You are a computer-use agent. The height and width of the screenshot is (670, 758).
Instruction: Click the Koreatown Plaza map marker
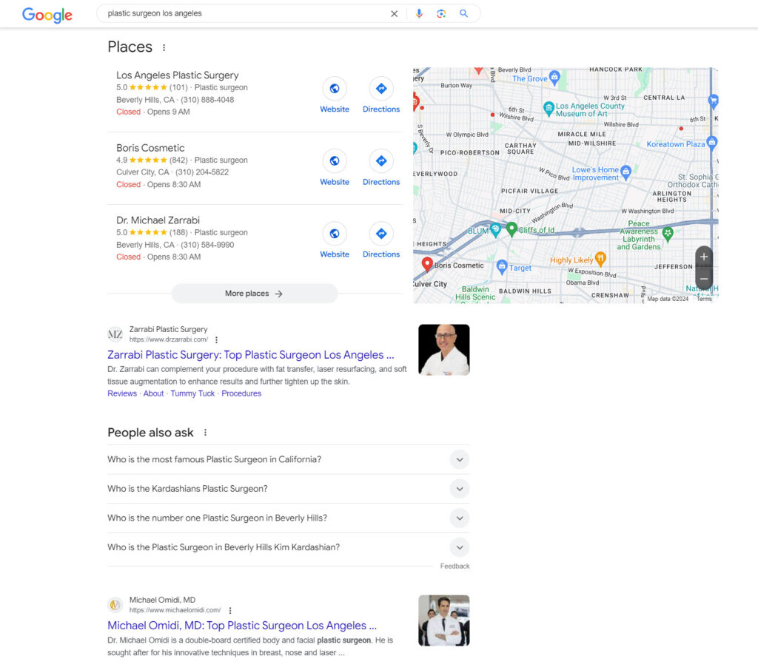click(x=711, y=143)
